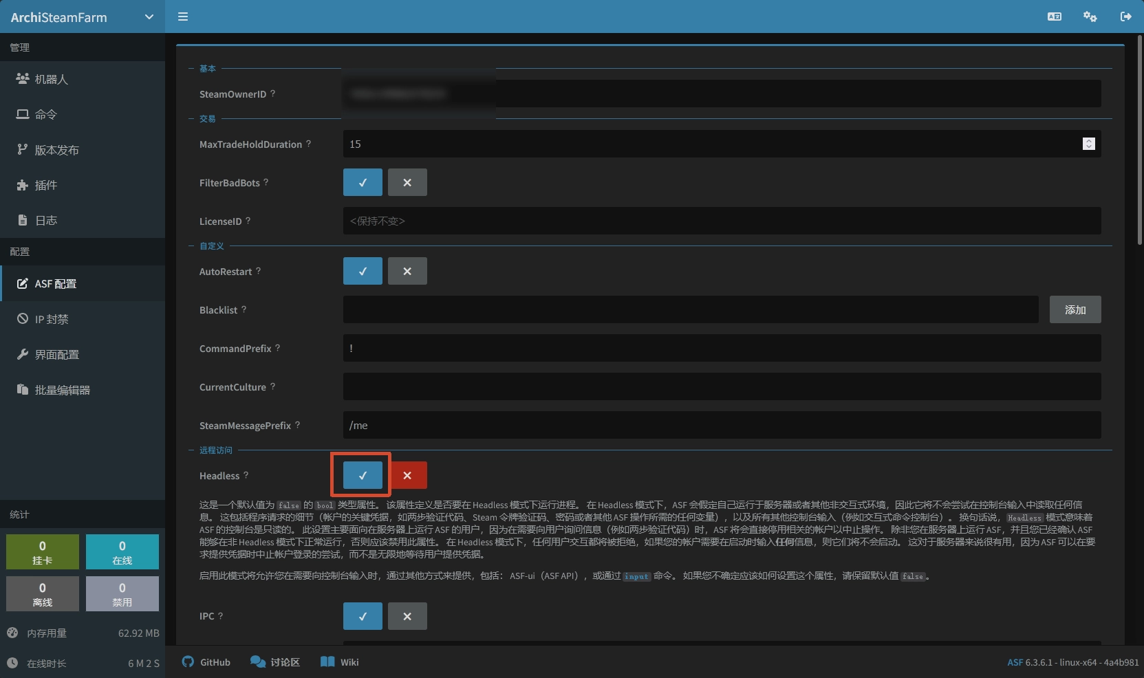Click the SteamOwnerID input field
Screen dimensions: 1144x678
(722, 94)
